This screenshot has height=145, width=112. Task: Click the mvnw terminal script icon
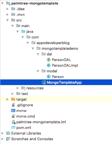click(13, 111)
